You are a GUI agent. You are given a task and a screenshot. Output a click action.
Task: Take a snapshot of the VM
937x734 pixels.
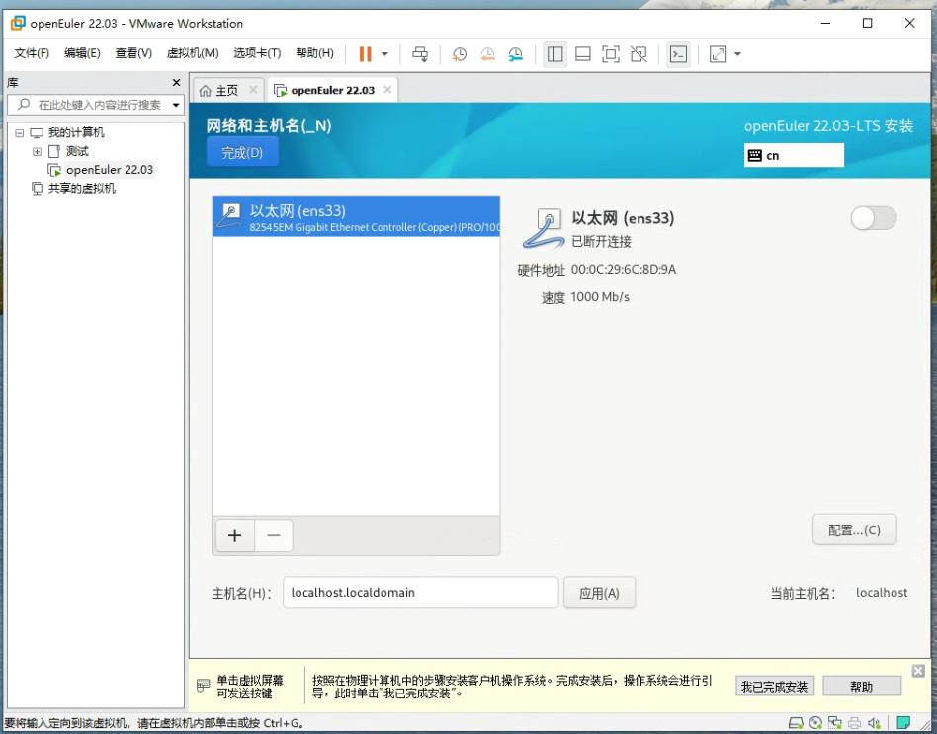click(x=459, y=54)
